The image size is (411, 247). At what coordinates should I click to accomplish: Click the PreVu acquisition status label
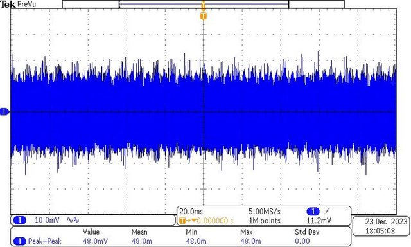pyautogui.click(x=26, y=5)
